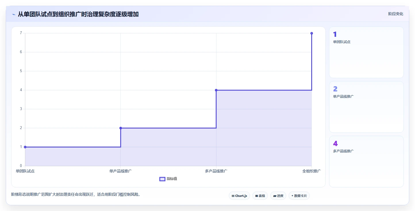The height and width of the screenshot is (211, 415).
Task: Open the card showing value 1
Action: (366, 52)
